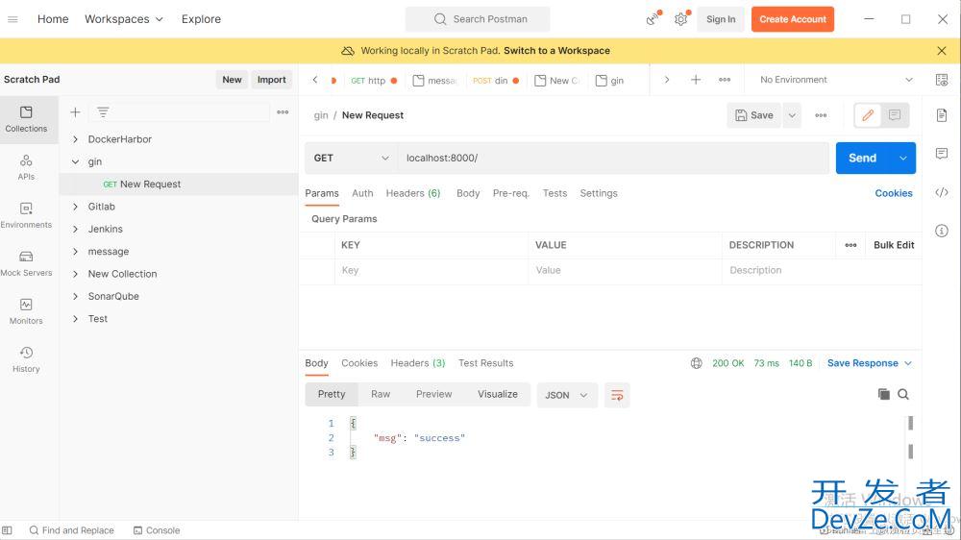The image size is (961, 540).
Task: Expand the Jenkins collection
Action: click(x=75, y=230)
